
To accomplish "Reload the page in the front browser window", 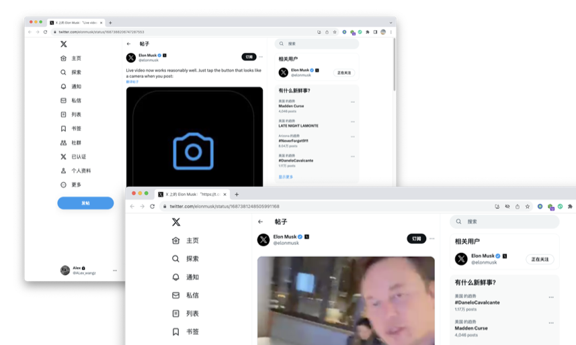I will coord(153,207).
